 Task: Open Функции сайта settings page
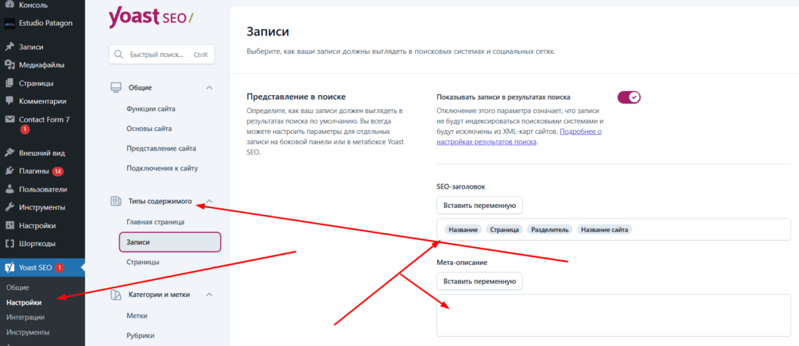point(151,109)
